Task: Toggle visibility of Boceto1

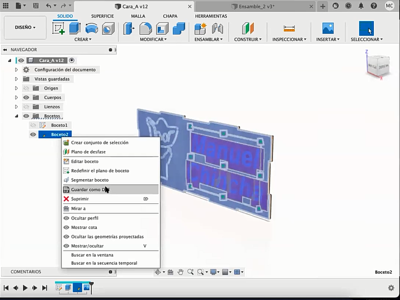Action: [33, 125]
